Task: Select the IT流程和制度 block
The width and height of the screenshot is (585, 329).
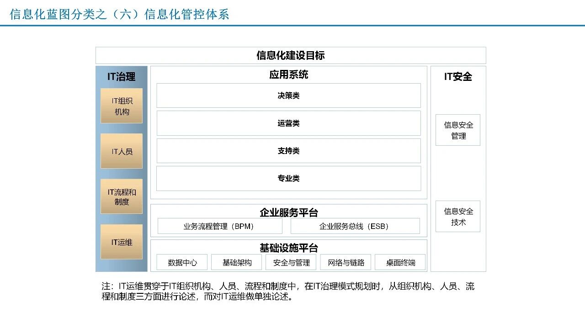Action: 122,196
